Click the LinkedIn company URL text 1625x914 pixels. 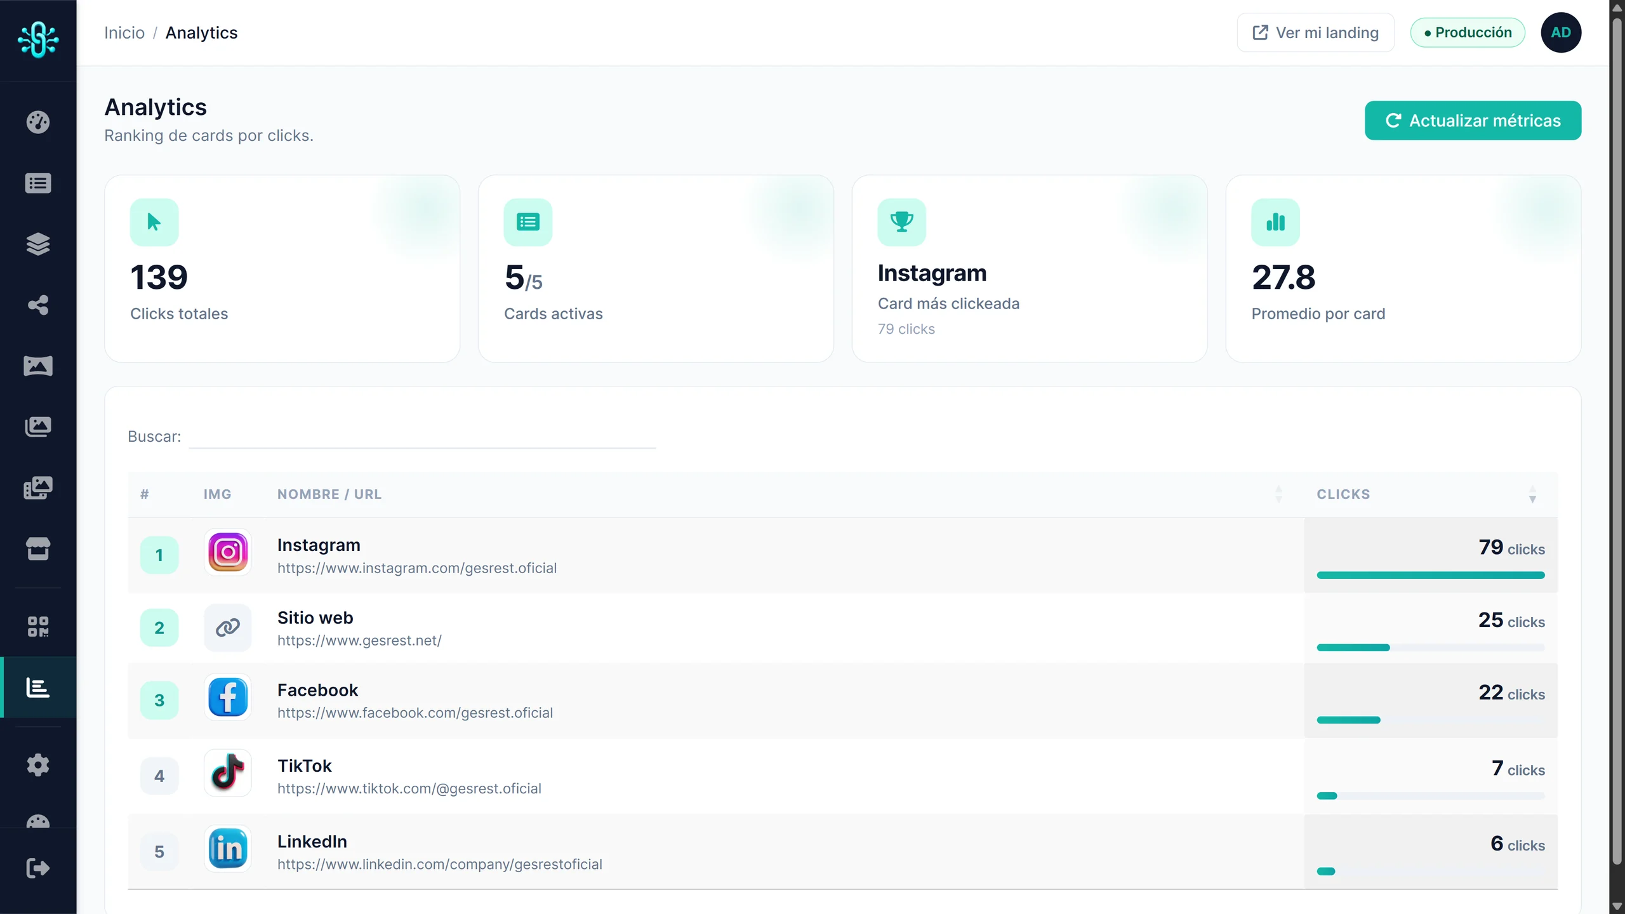[x=440, y=864]
